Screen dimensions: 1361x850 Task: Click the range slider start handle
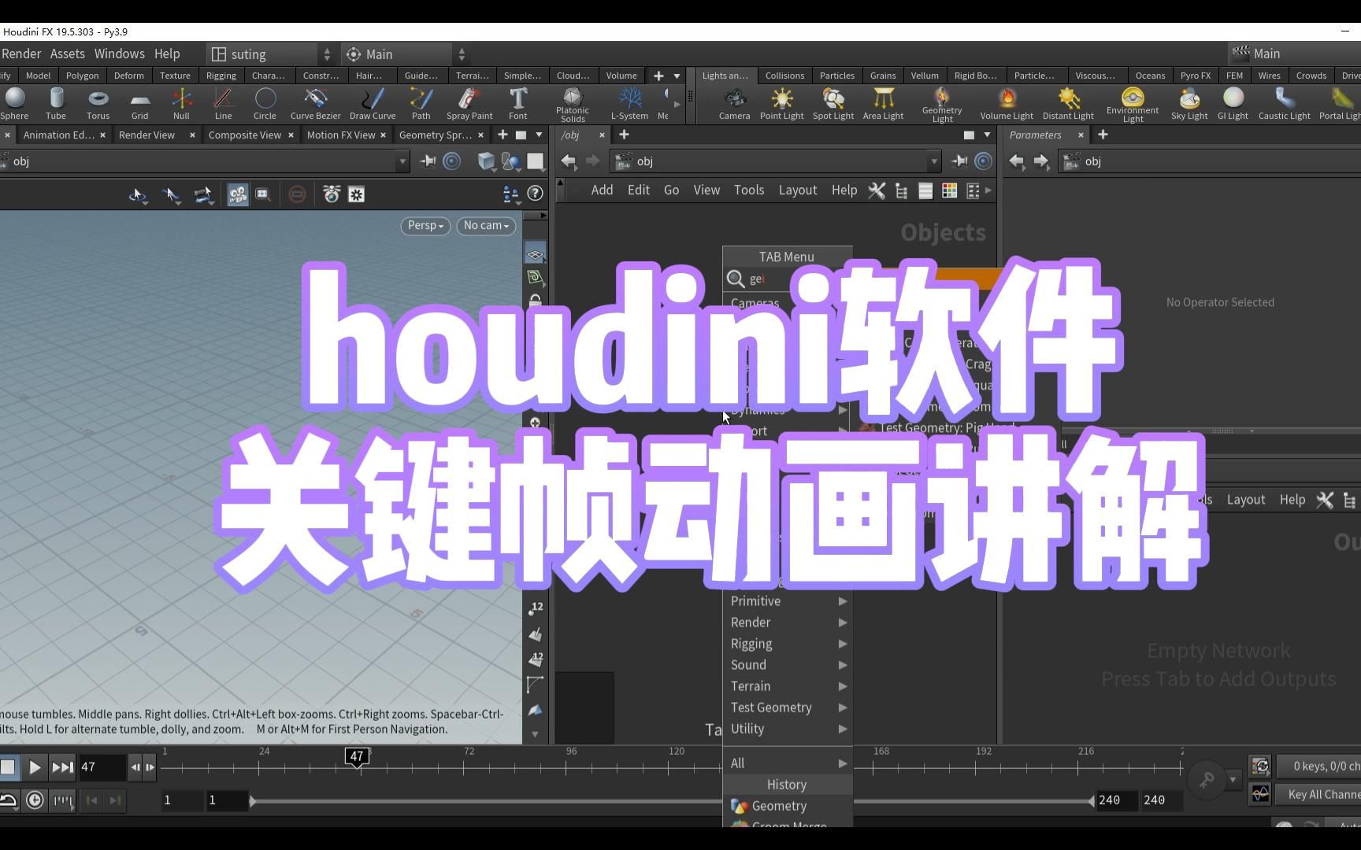point(252,800)
